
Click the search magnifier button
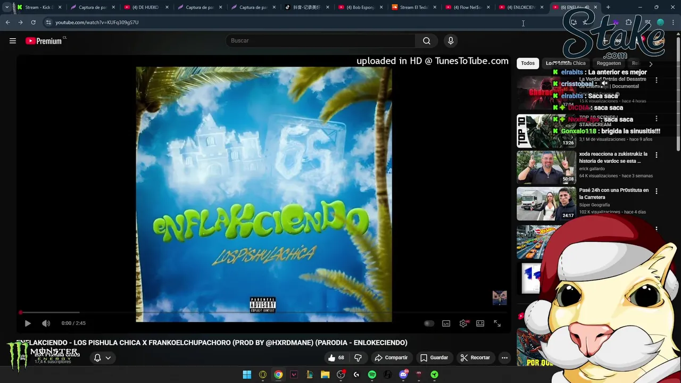(x=427, y=41)
